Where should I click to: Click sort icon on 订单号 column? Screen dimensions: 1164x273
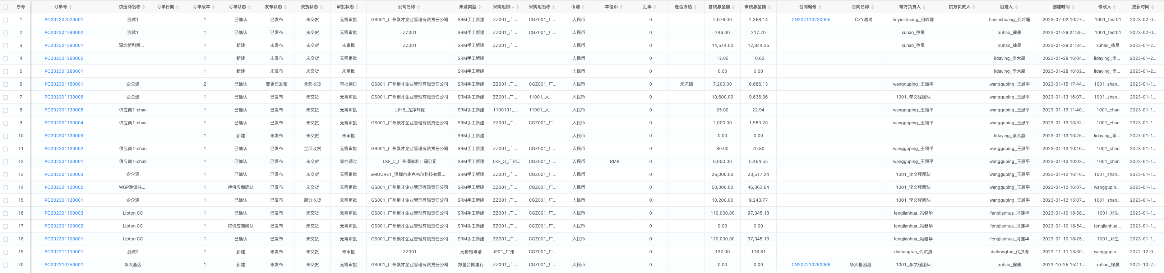point(70,7)
